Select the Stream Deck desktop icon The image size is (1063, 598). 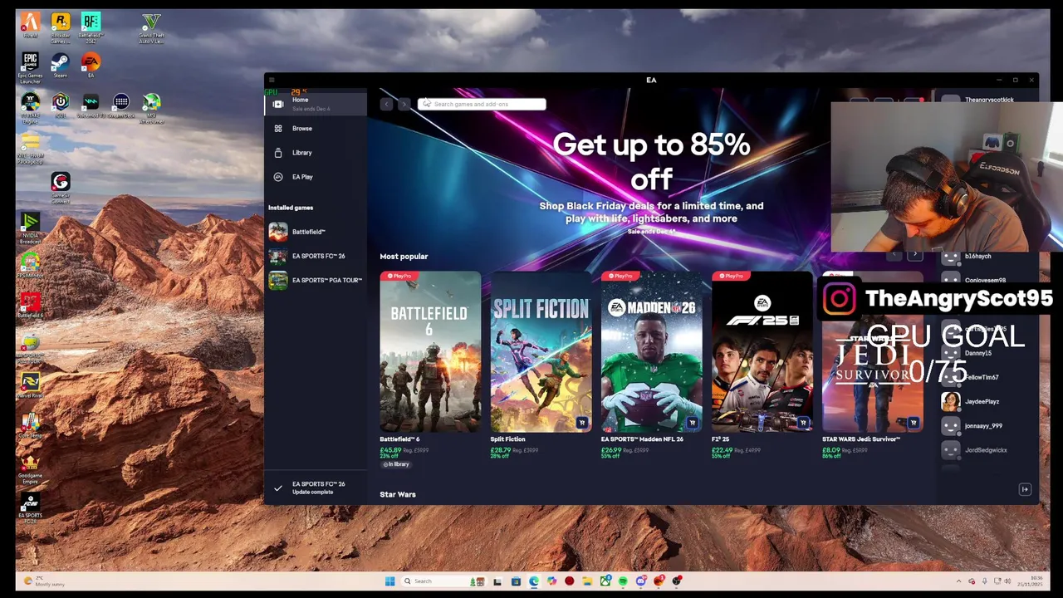coord(121,105)
